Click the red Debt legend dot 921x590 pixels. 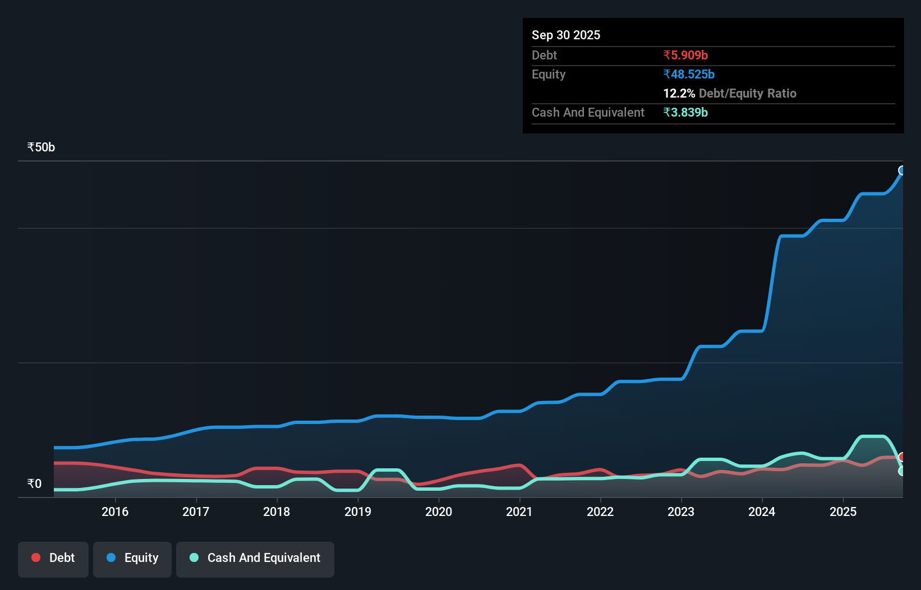coord(36,557)
